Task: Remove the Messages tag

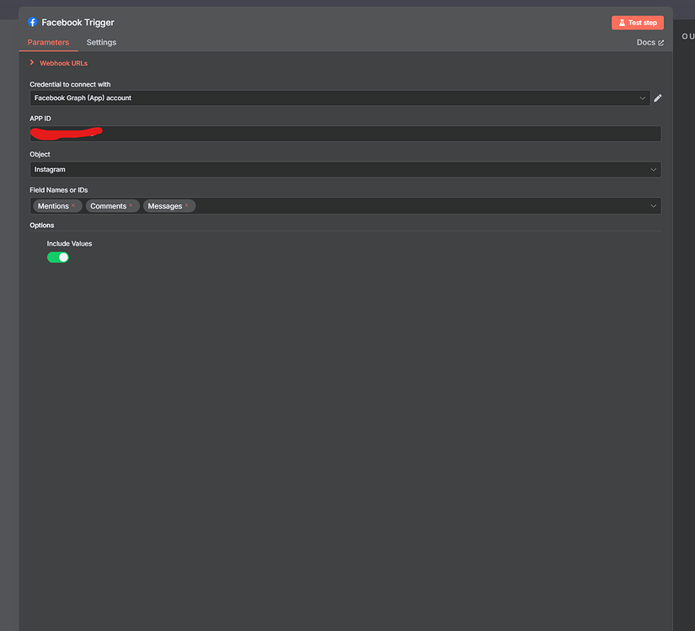Action: [187, 205]
